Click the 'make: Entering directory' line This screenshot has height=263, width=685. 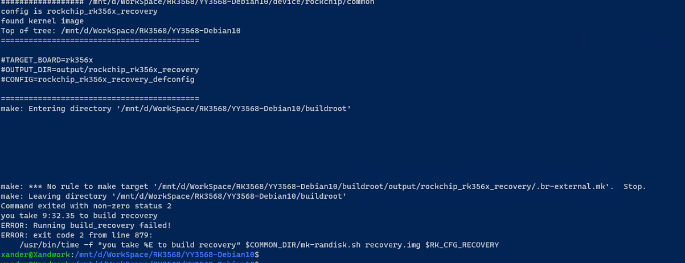[x=176, y=108]
